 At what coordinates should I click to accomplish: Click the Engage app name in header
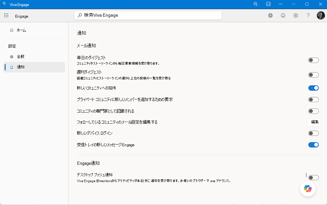click(22, 16)
